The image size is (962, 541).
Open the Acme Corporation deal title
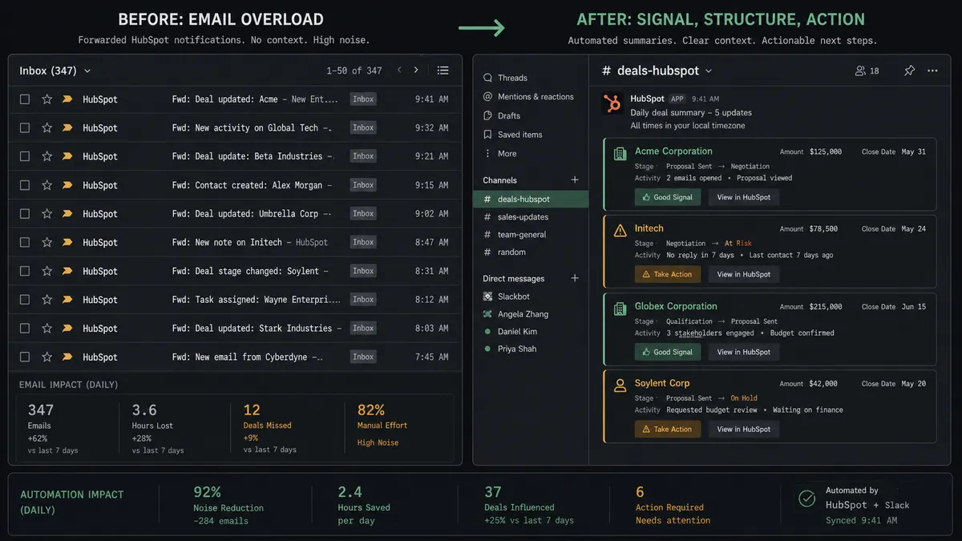click(x=673, y=151)
